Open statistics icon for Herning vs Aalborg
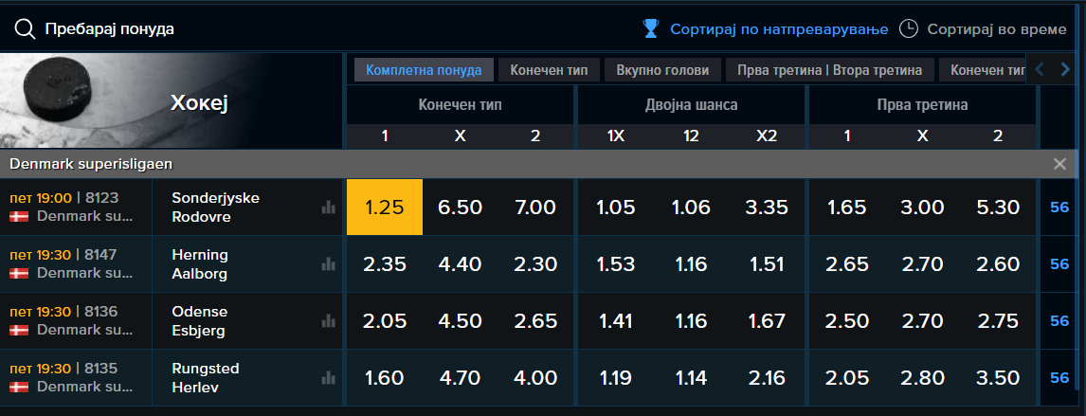The width and height of the screenshot is (1086, 416). pos(328,263)
